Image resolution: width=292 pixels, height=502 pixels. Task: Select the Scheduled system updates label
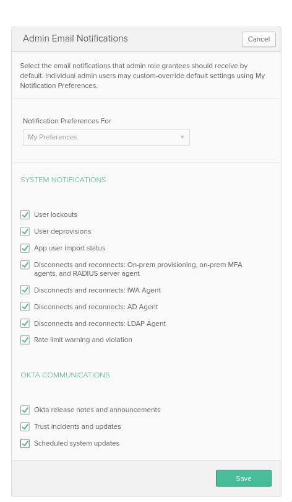pos(77,443)
